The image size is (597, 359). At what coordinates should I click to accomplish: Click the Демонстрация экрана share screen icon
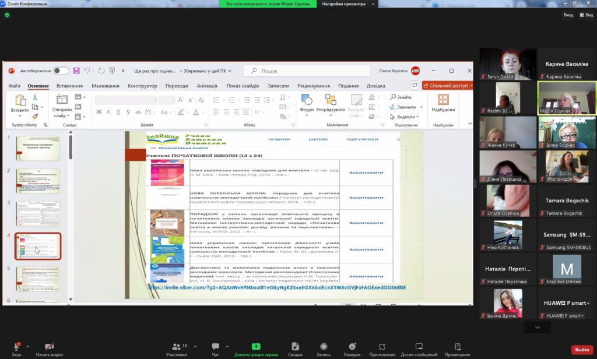tap(256, 346)
